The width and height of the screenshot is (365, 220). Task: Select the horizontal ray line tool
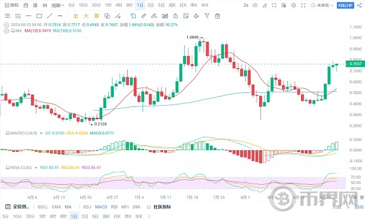click(x=29, y=16)
